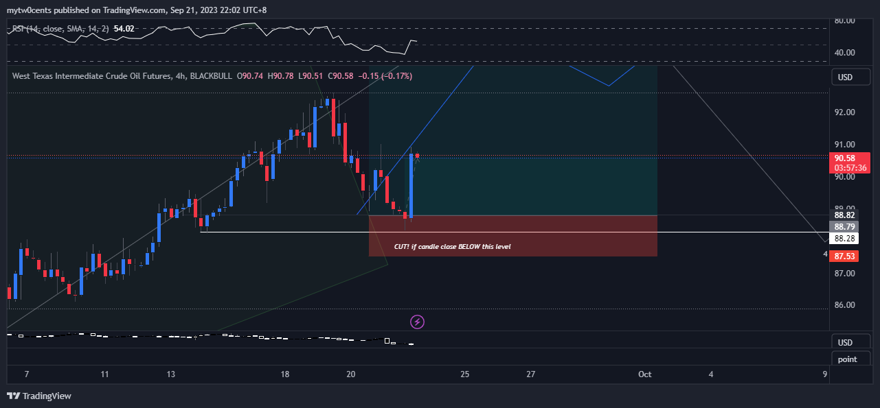The image size is (880, 408).
Task: Click the white 88.28 horizontal line price label
Action: [844, 239]
